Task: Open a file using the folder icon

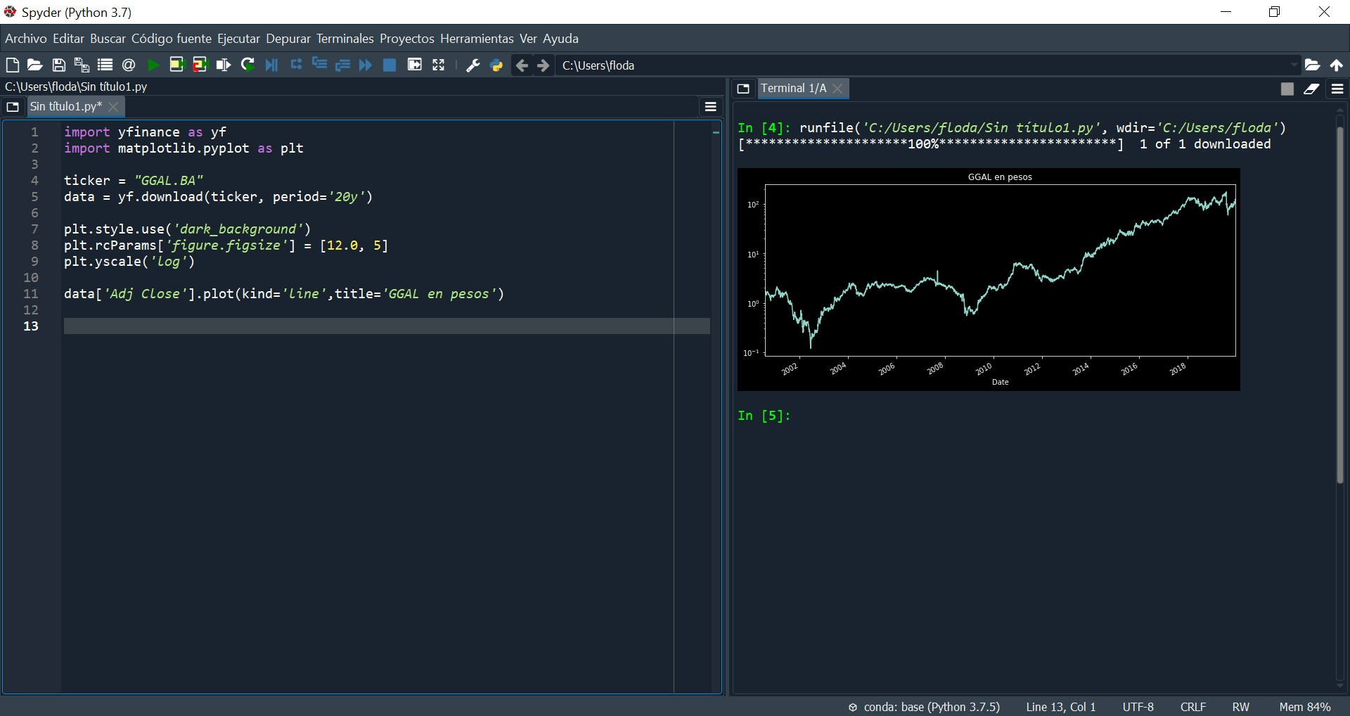Action: tap(35, 65)
